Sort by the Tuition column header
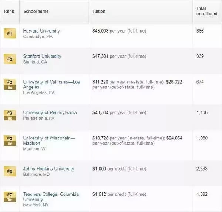The width and height of the screenshot is (222, 212). [x=99, y=11]
